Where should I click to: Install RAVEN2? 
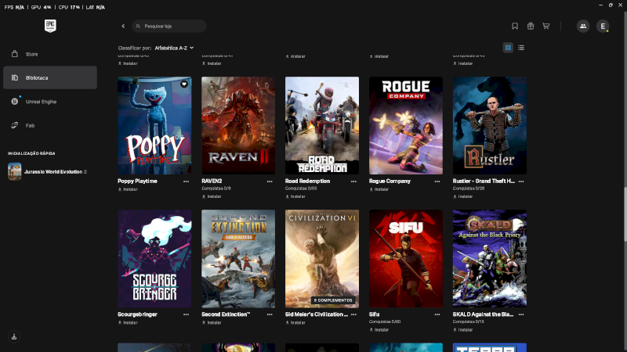[x=212, y=197]
